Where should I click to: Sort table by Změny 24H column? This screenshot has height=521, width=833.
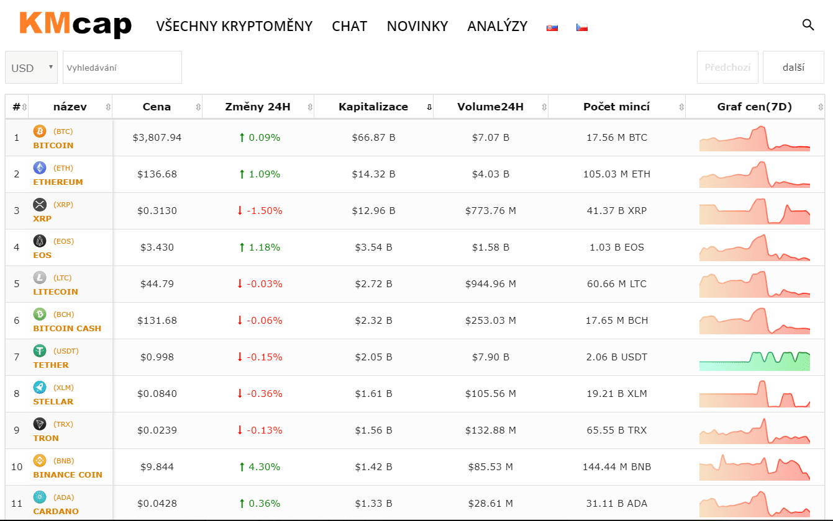[257, 107]
